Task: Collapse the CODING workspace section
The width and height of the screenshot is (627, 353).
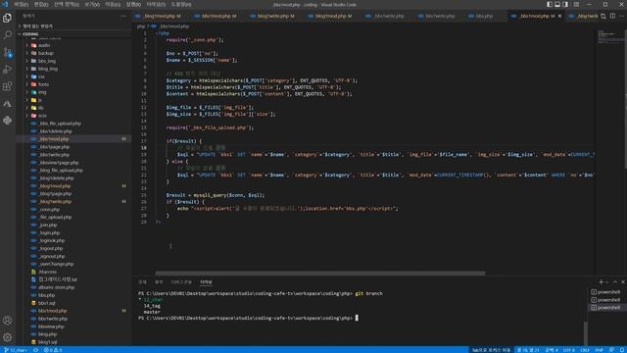Action: pos(74,34)
